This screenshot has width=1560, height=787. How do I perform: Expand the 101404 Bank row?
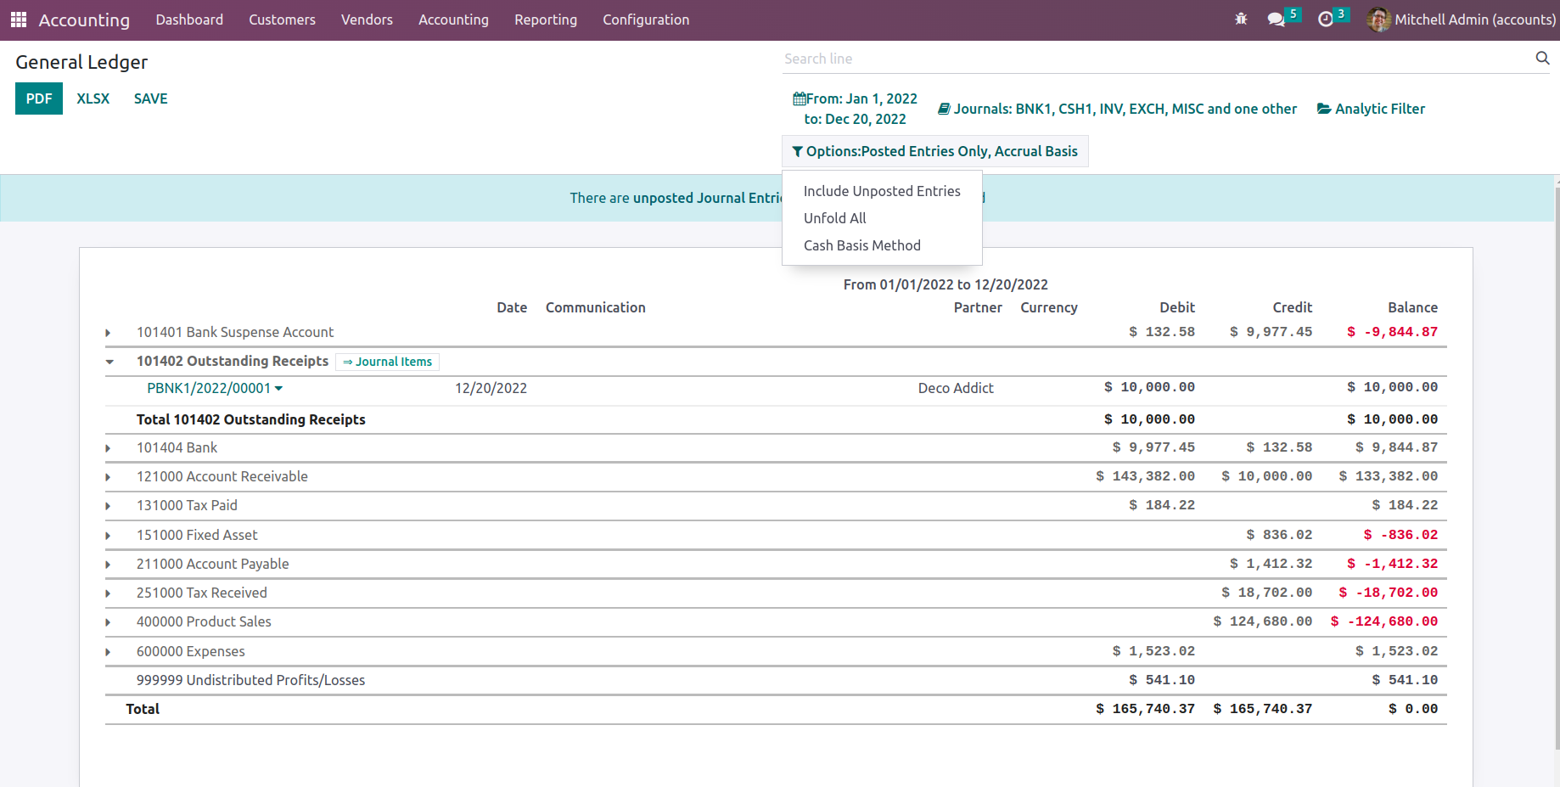point(108,448)
